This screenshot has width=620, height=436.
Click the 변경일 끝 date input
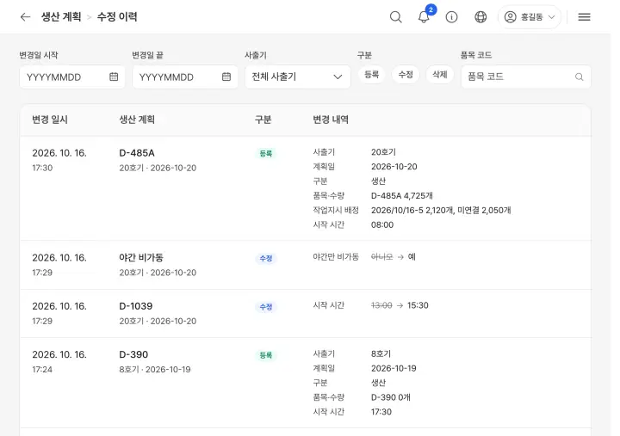[184, 77]
